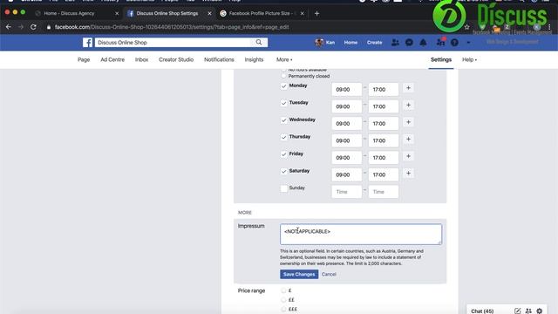Close the Facebook Profile Picture Size tab
This screenshot has height=314, width=558.
coord(303,14)
